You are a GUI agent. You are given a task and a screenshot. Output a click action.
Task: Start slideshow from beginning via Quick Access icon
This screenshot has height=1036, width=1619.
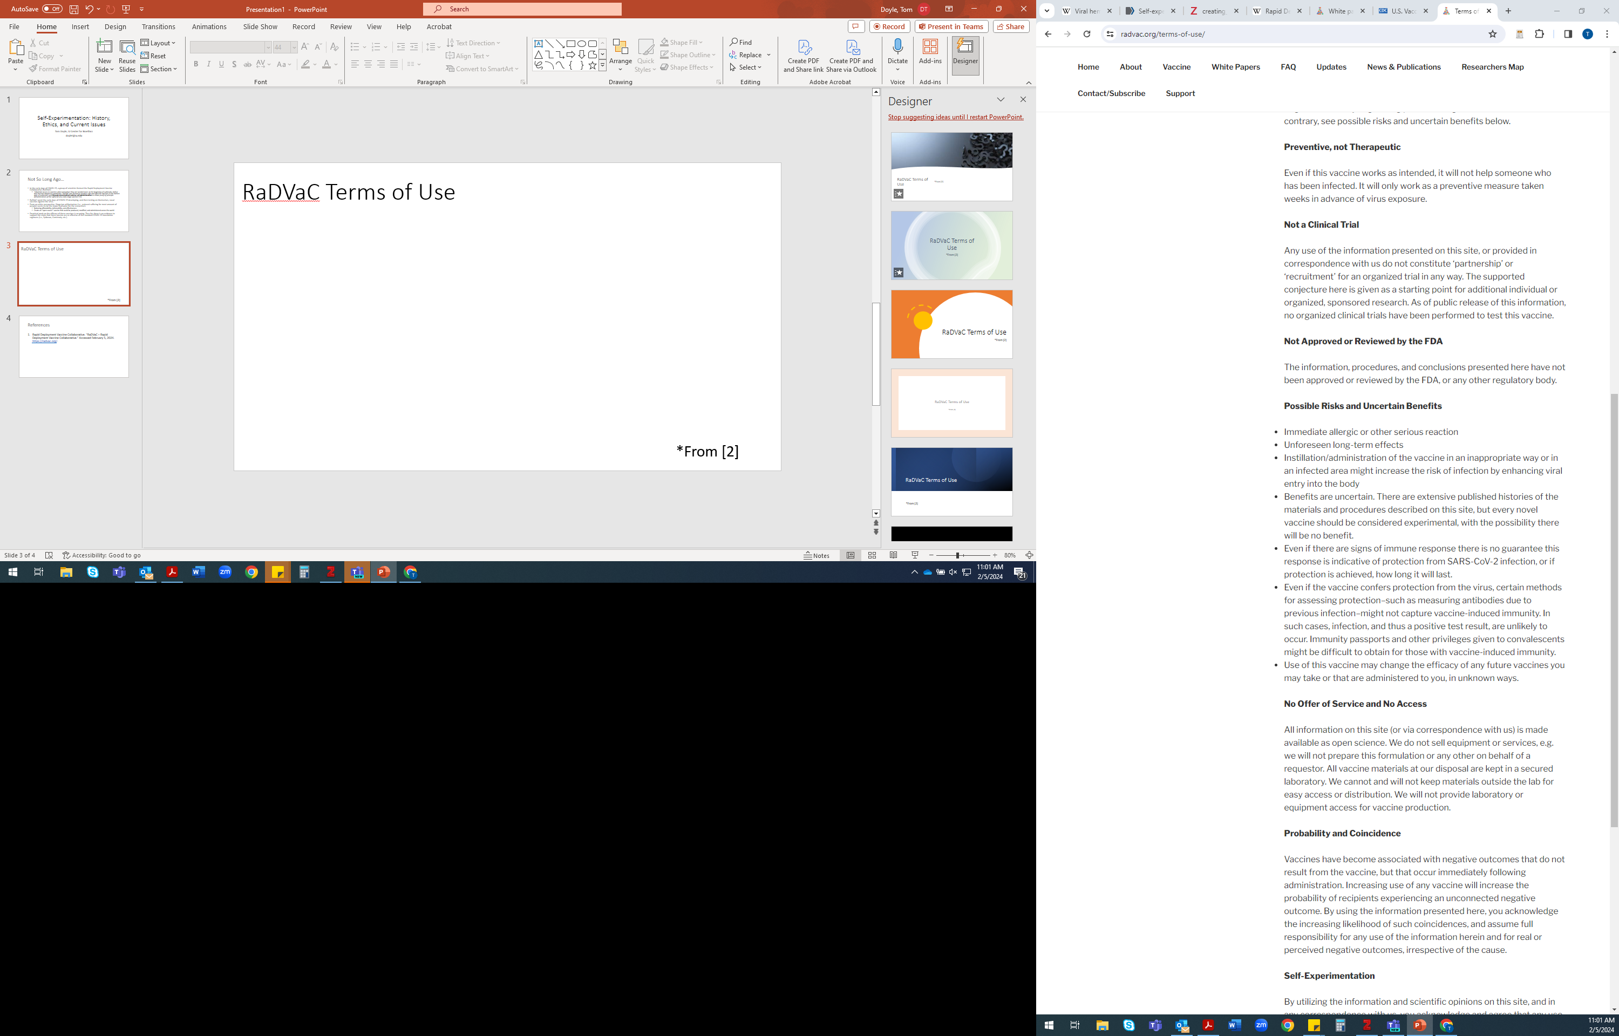[126, 9]
